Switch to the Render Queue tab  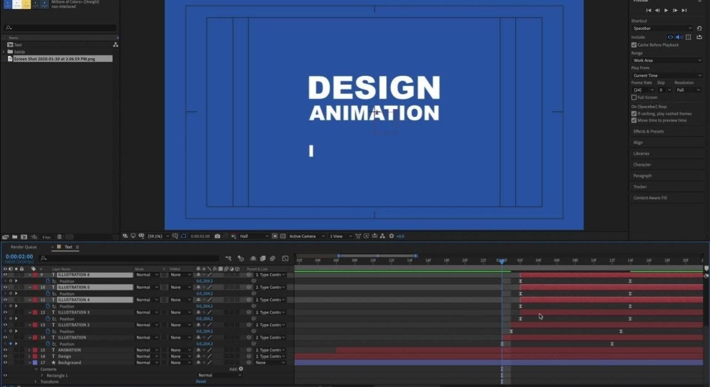(23, 247)
